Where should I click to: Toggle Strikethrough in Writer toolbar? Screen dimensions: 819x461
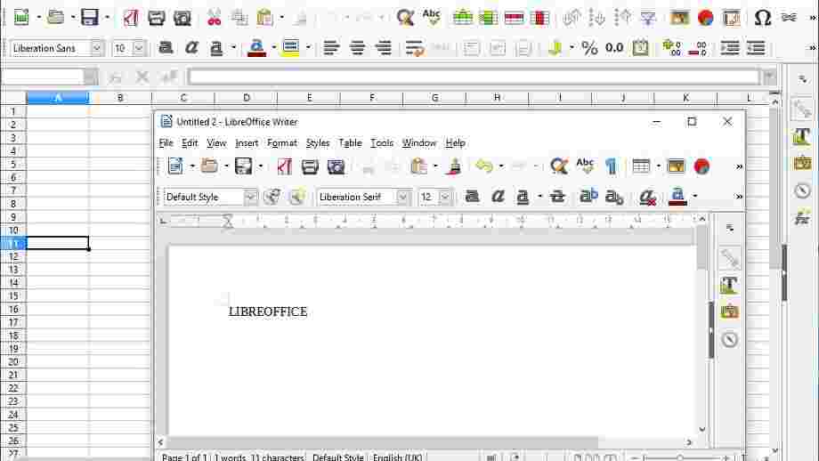click(557, 197)
